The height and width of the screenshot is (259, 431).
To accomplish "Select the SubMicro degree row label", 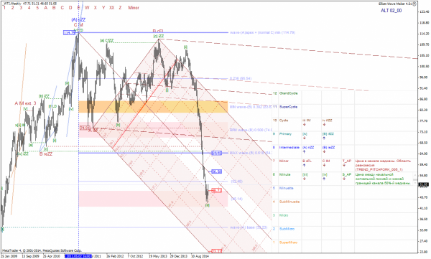I will 287,229.
